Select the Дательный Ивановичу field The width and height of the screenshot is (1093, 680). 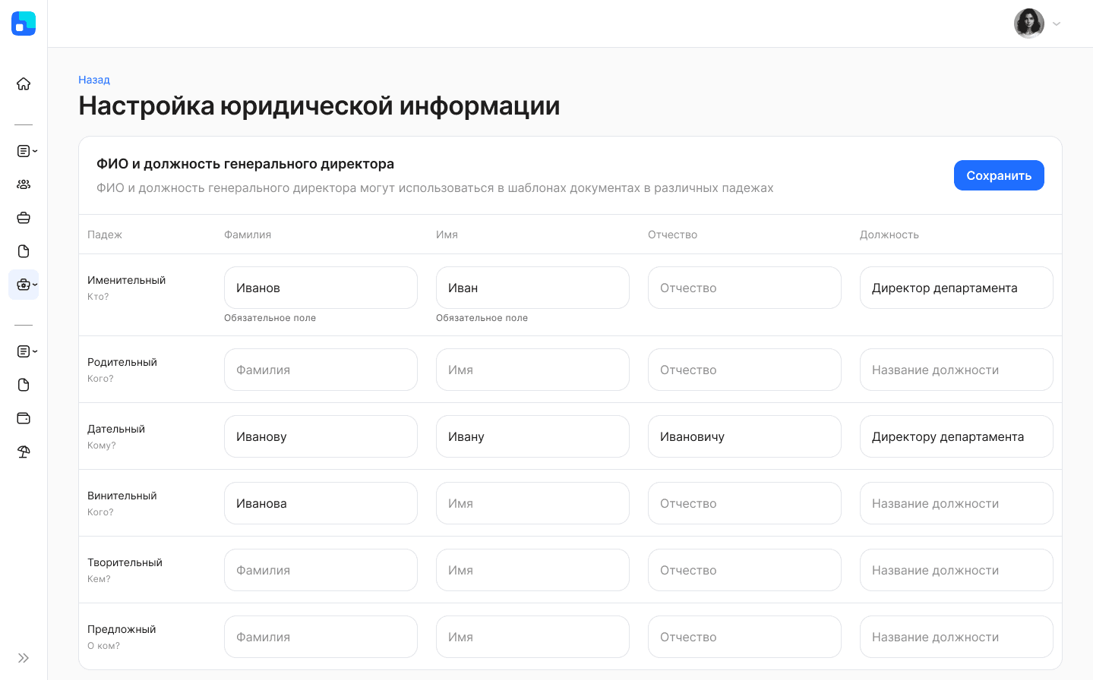[744, 436]
